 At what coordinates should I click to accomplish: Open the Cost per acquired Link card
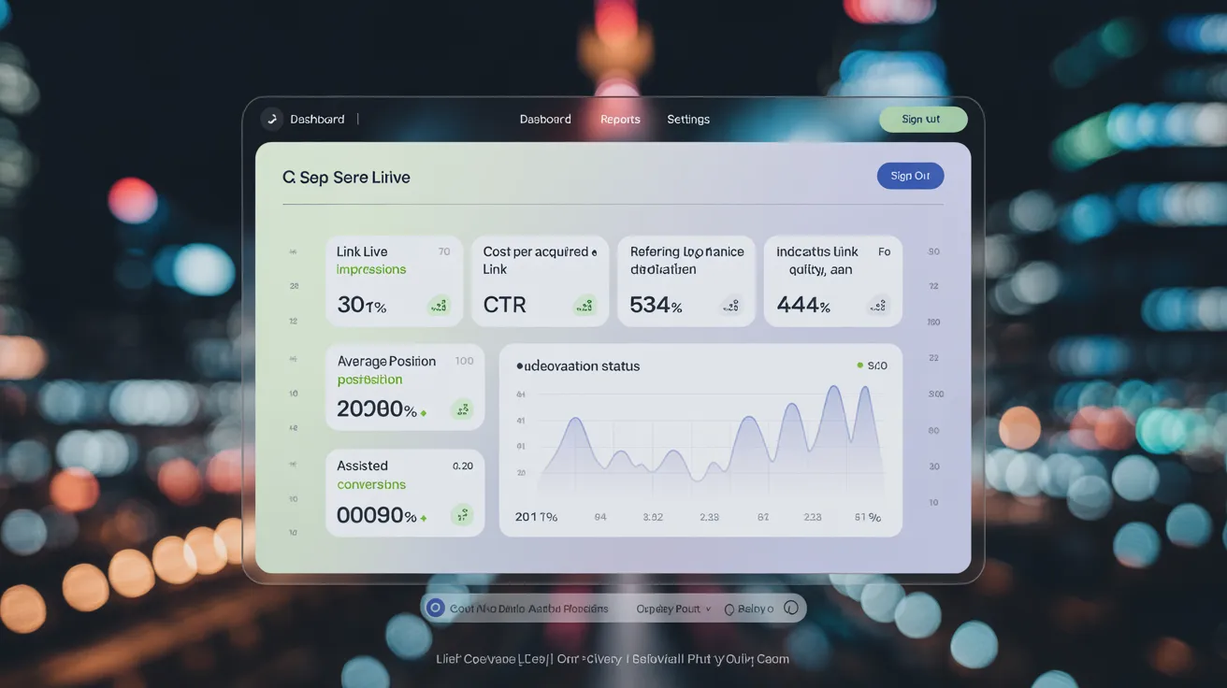pyautogui.click(x=540, y=280)
